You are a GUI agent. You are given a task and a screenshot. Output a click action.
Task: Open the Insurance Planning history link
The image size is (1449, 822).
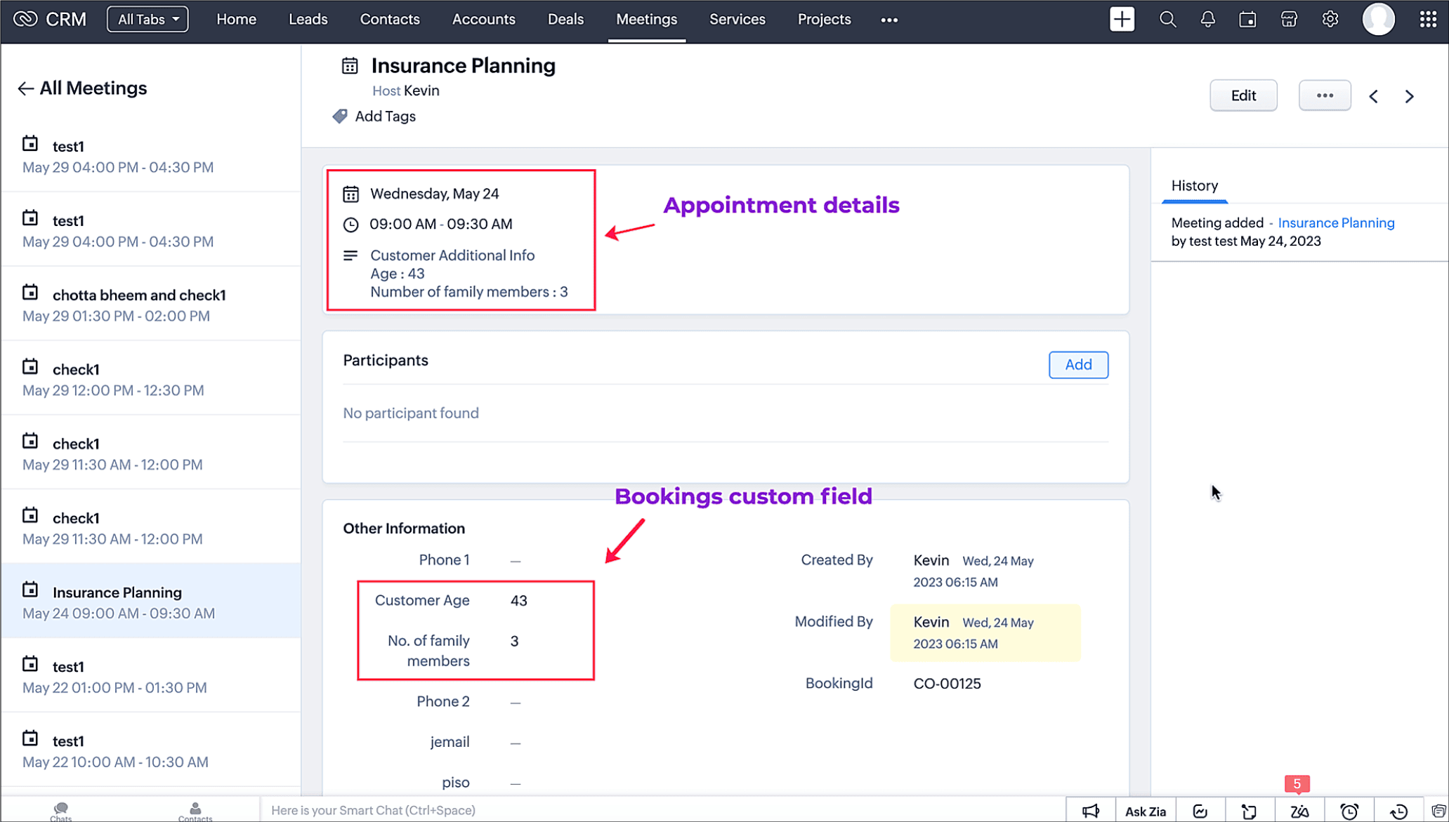(x=1336, y=223)
